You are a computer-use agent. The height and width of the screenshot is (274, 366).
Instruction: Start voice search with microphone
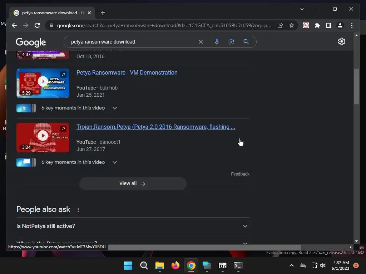(217, 42)
